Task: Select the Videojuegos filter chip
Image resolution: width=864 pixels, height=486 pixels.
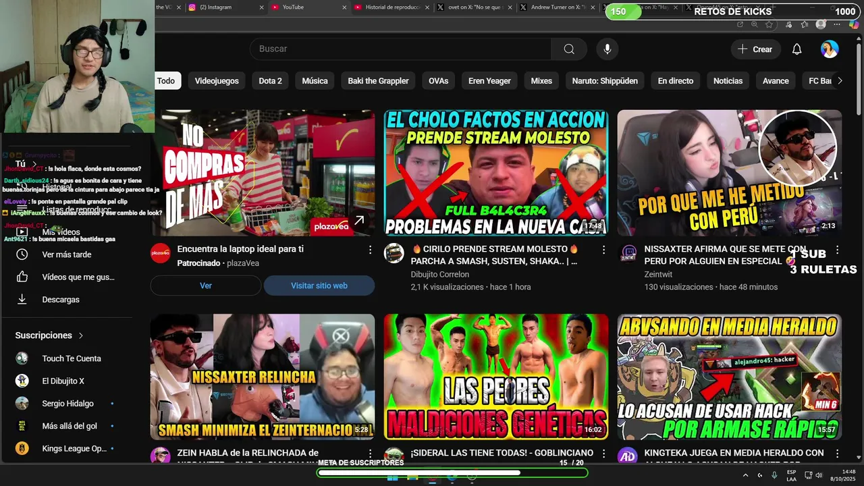Action: click(217, 81)
